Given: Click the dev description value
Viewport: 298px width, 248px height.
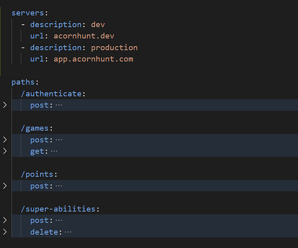Looking at the screenshot, I should 98,25.
